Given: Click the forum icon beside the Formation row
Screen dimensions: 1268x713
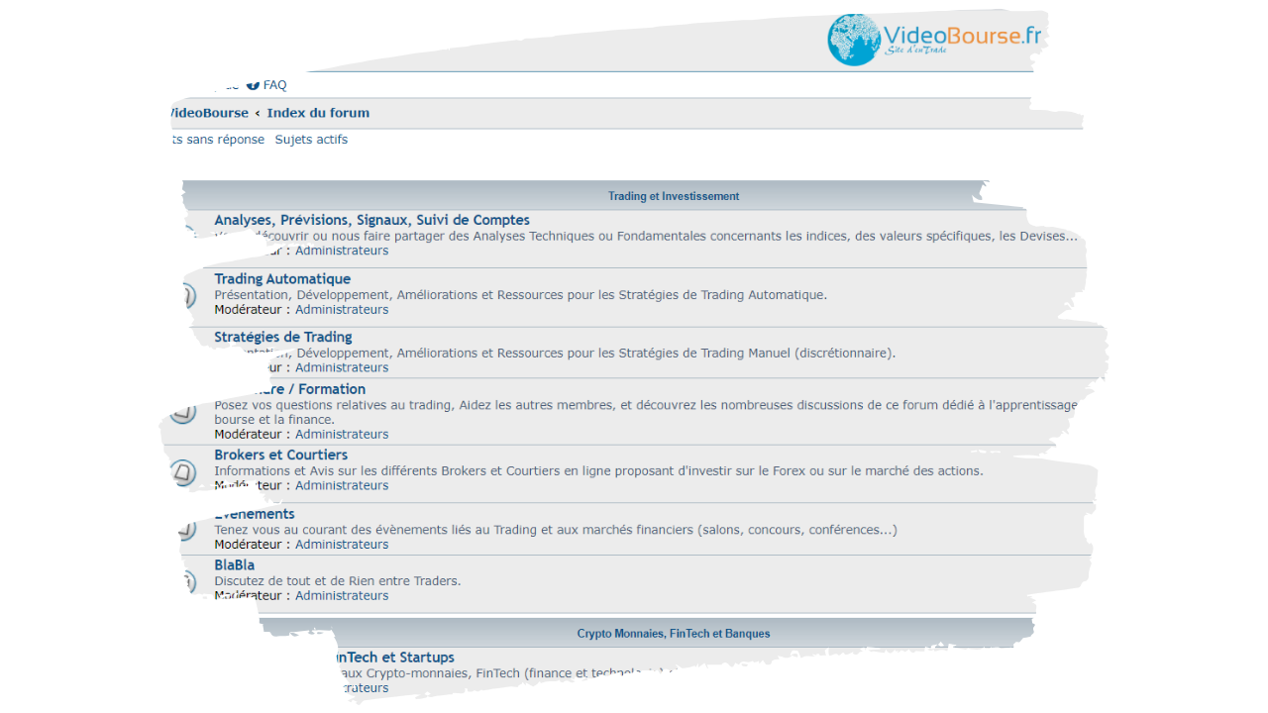Looking at the screenshot, I should tap(183, 411).
